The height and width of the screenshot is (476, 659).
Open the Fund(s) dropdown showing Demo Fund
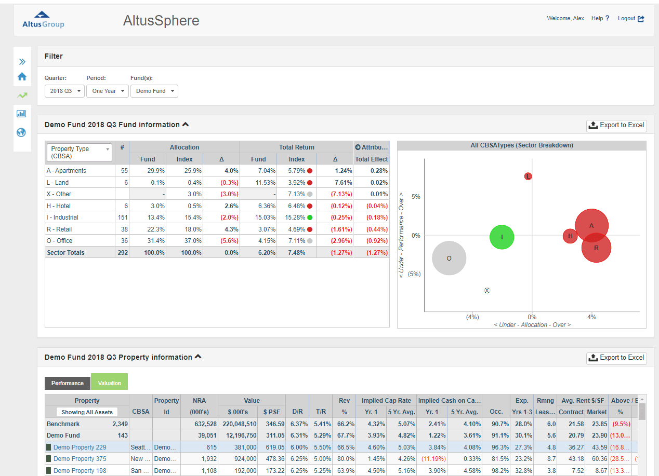[154, 91]
